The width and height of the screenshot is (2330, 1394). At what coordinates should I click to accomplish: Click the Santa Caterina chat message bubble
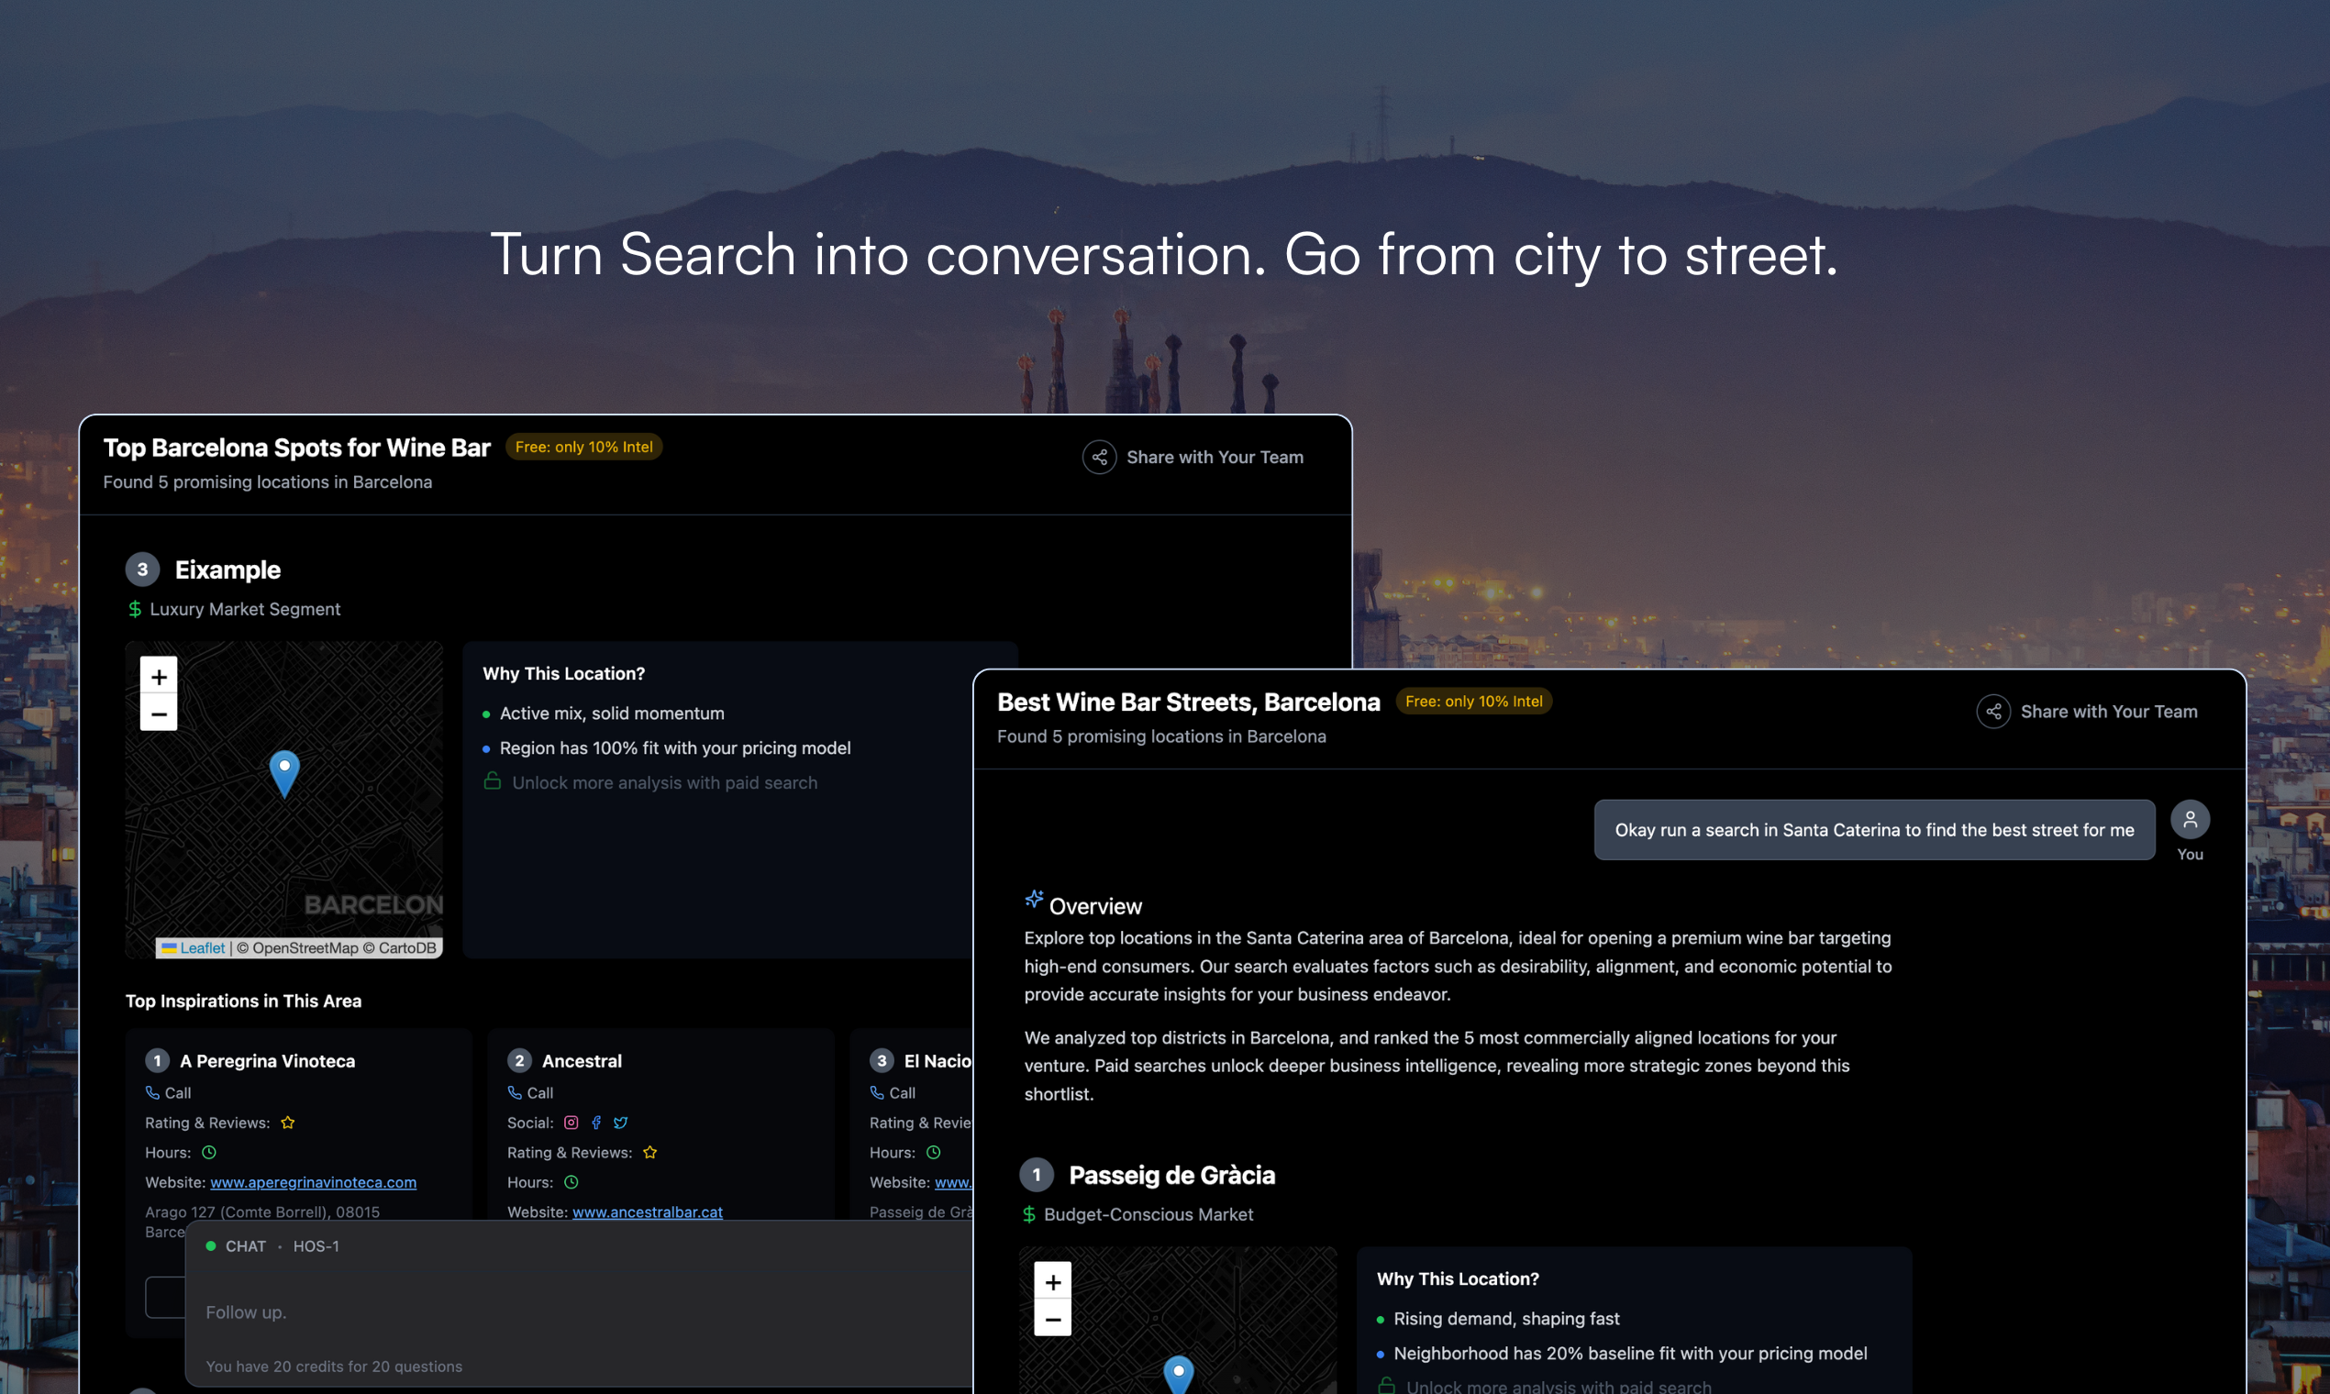pos(1874,830)
